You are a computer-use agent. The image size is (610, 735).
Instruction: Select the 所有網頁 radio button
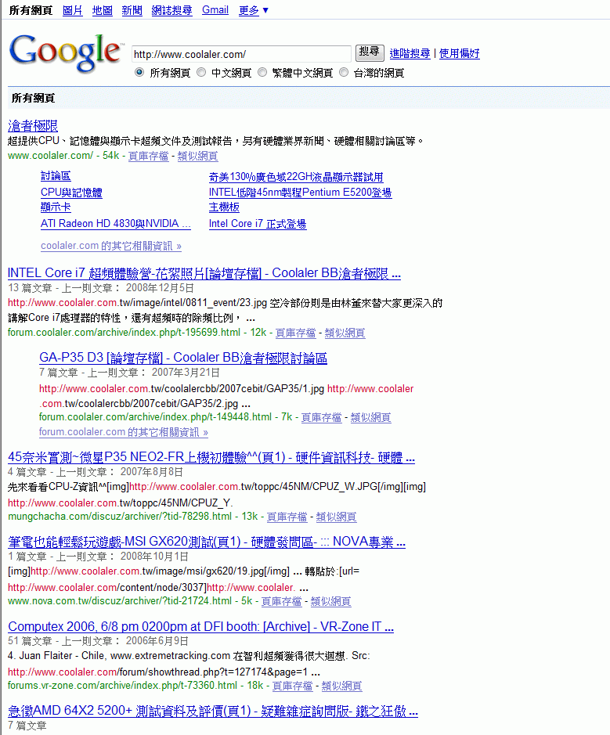139,73
